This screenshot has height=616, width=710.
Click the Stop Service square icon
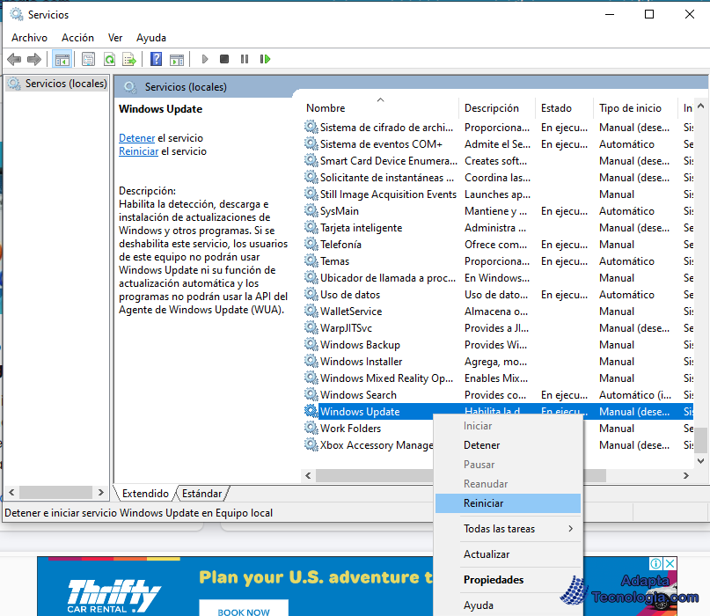tap(224, 59)
